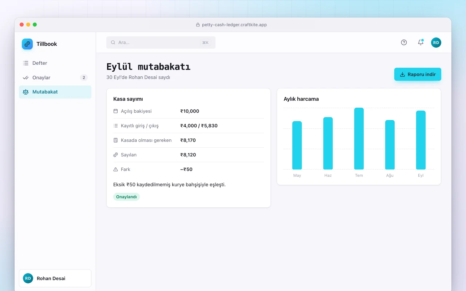Click the Onaylandı status badge
466x291 pixels.
point(126,197)
